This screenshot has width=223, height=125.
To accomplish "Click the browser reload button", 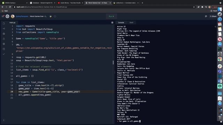I will [10, 7].
